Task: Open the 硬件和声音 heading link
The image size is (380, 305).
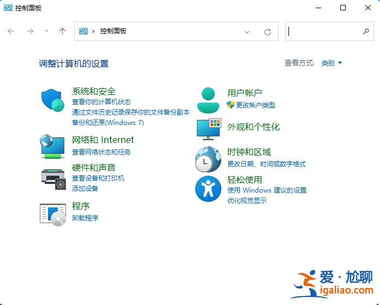Action: click(94, 168)
